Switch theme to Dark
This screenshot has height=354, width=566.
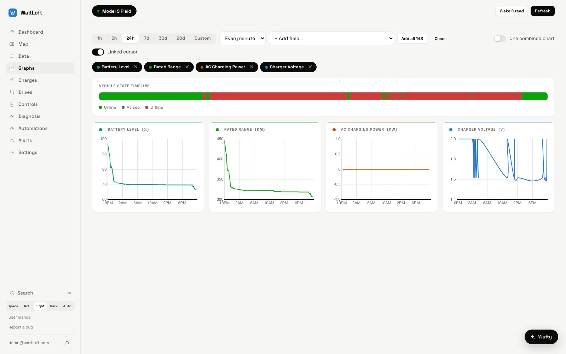(x=54, y=306)
